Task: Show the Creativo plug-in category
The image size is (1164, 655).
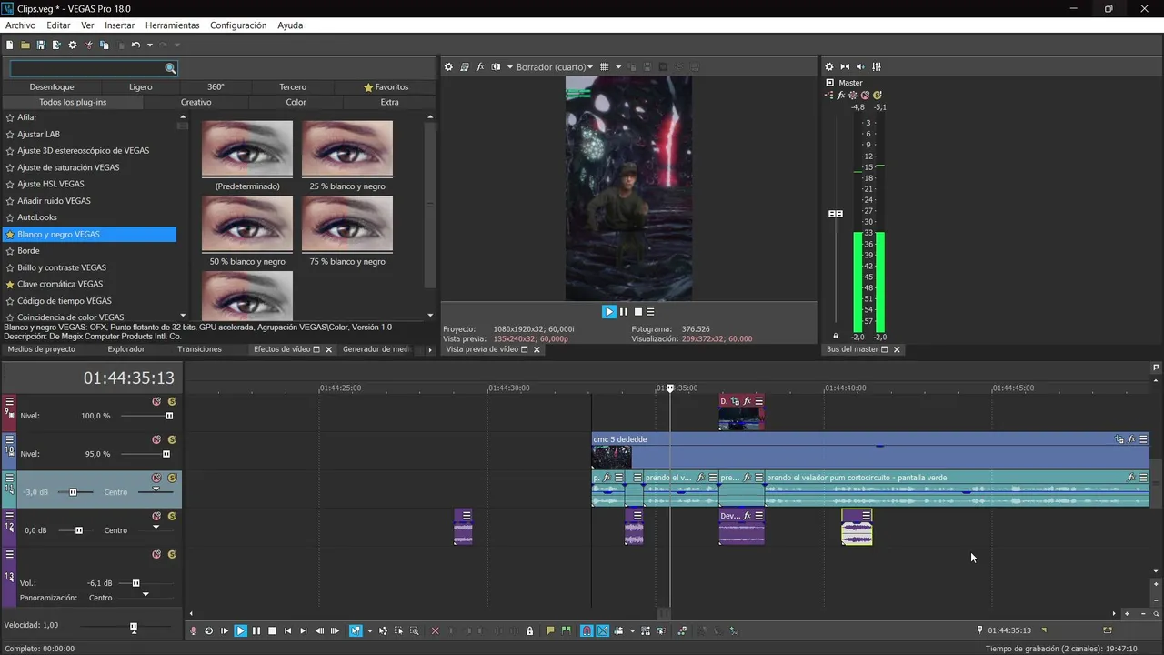Action: pos(196,102)
